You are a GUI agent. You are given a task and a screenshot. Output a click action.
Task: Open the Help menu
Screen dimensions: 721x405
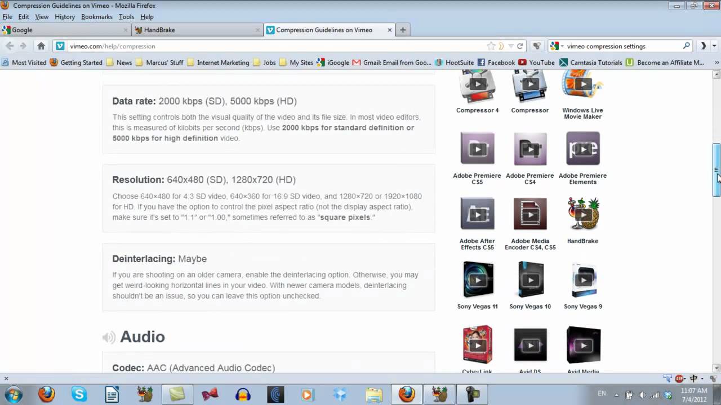[146, 17]
